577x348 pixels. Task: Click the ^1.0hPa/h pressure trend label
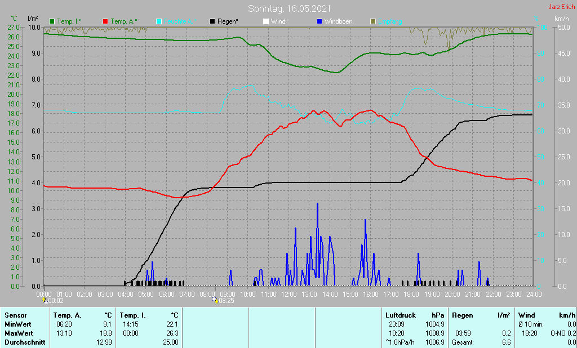pyautogui.click(x=400, y=342)
